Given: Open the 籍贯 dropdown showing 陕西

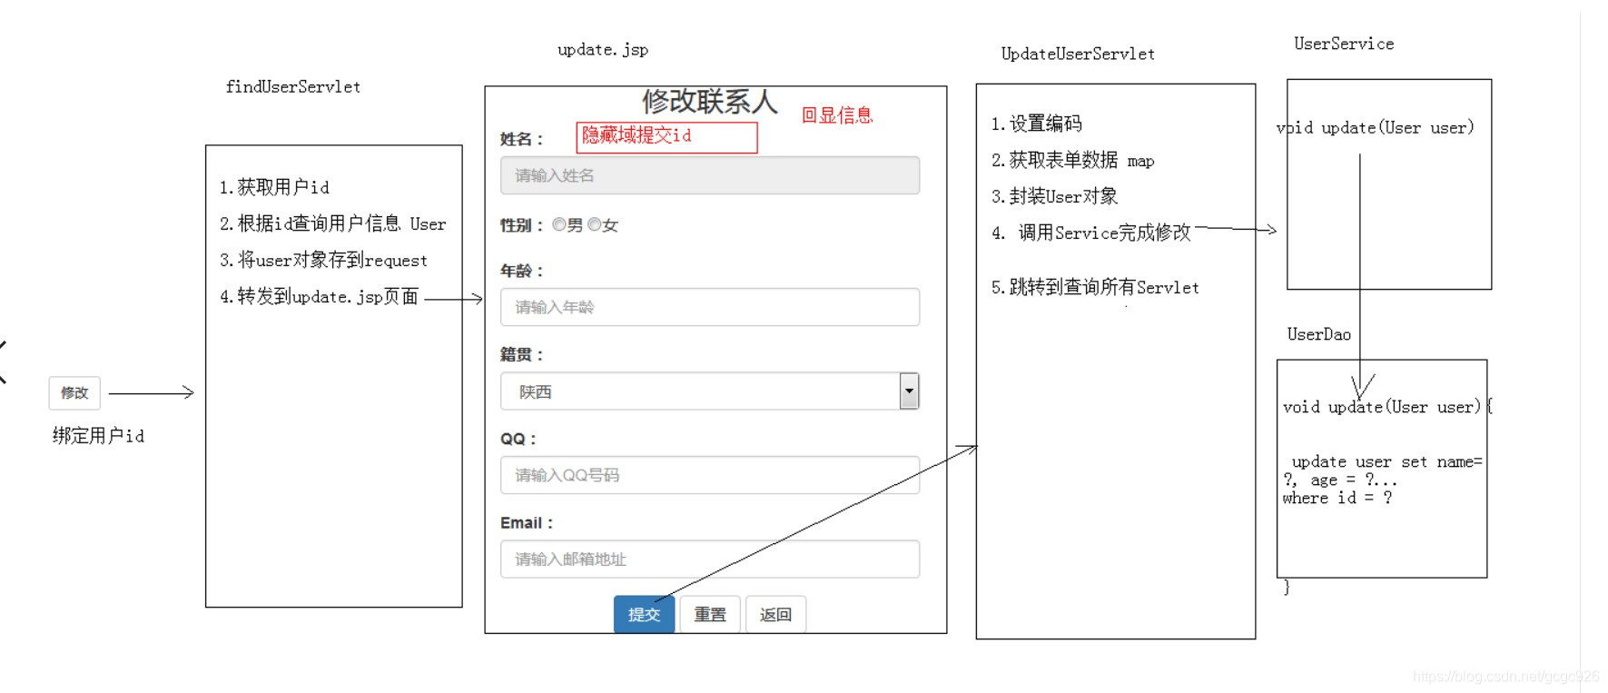Looking at the screenshot, I should (x=710, y=391).
